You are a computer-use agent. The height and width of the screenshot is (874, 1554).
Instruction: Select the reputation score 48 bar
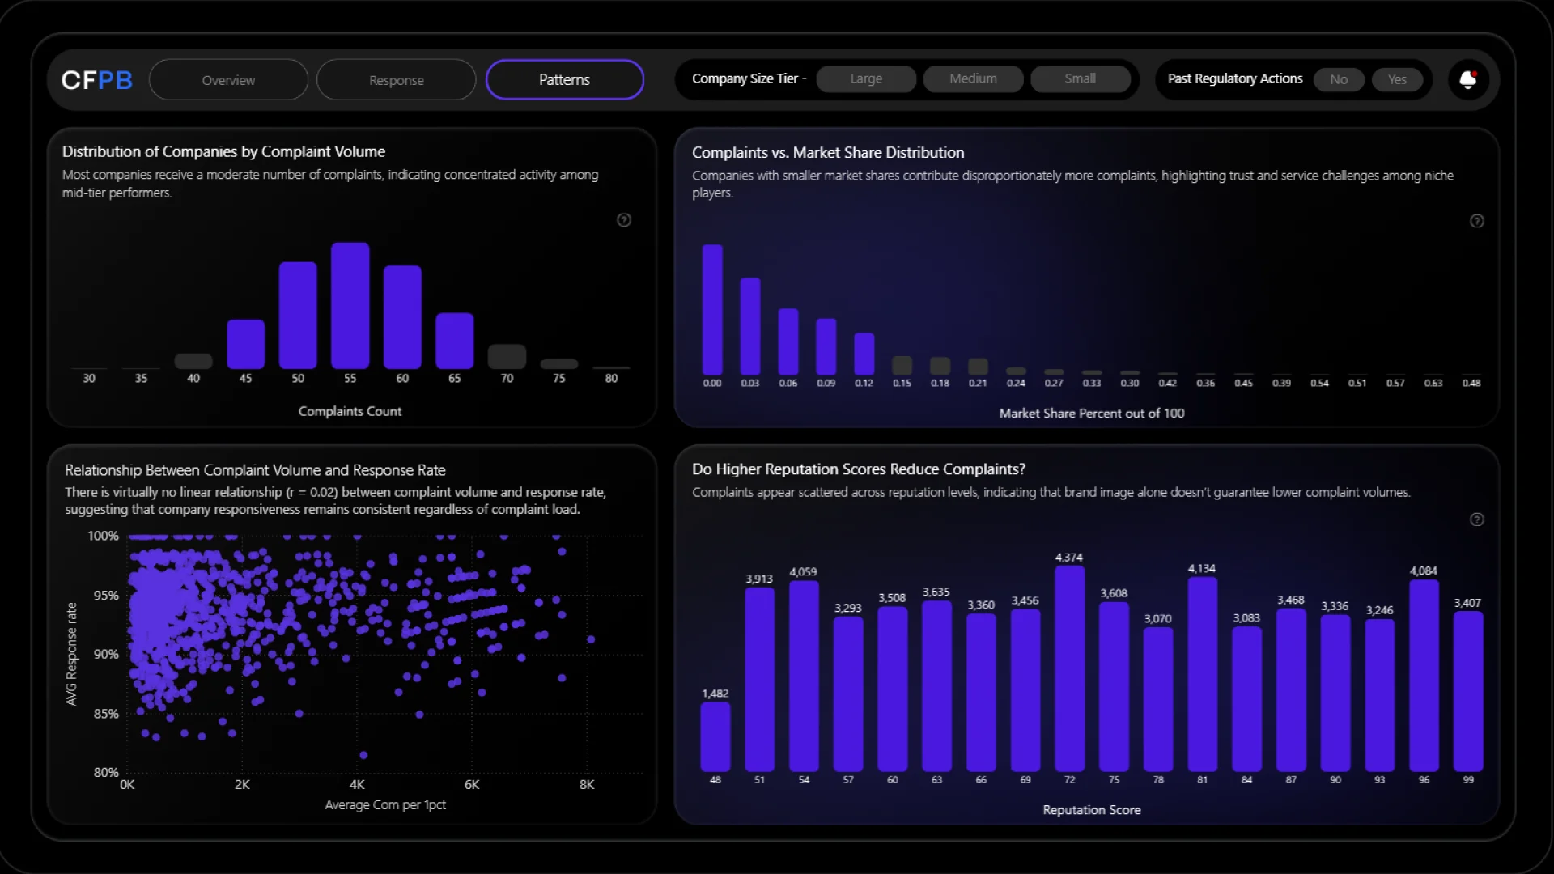coord(715,736)
